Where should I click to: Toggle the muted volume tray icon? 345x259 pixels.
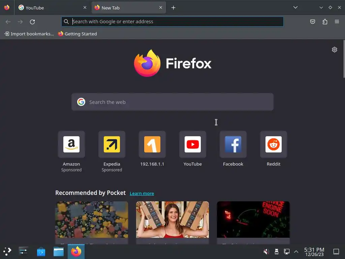coord(266,251)
